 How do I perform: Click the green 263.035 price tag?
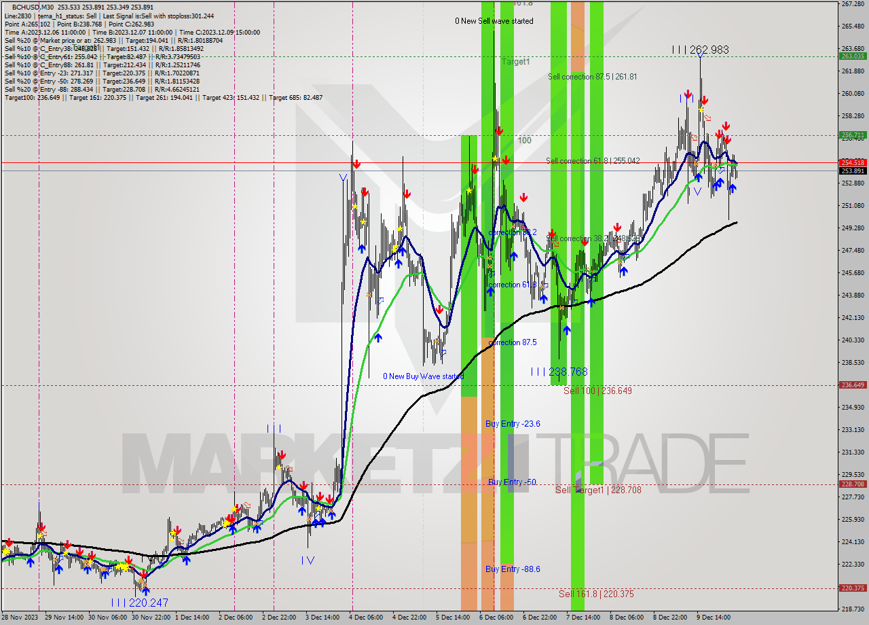pos(853,56)
